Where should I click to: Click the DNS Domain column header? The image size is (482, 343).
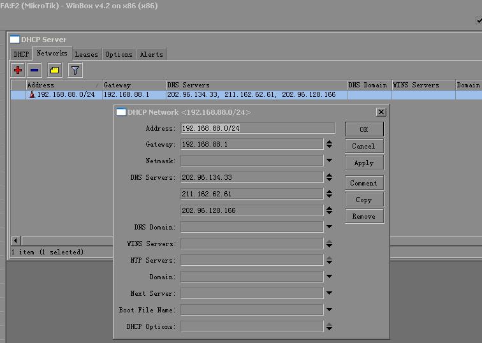(369, 85)
